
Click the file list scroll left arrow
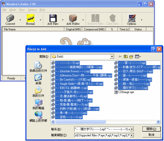(x=53, y=122)
